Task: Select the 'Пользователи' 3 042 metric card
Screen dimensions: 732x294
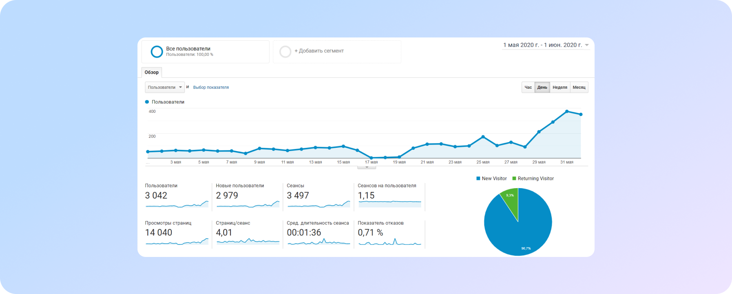Action: click(x=177, y=196)
